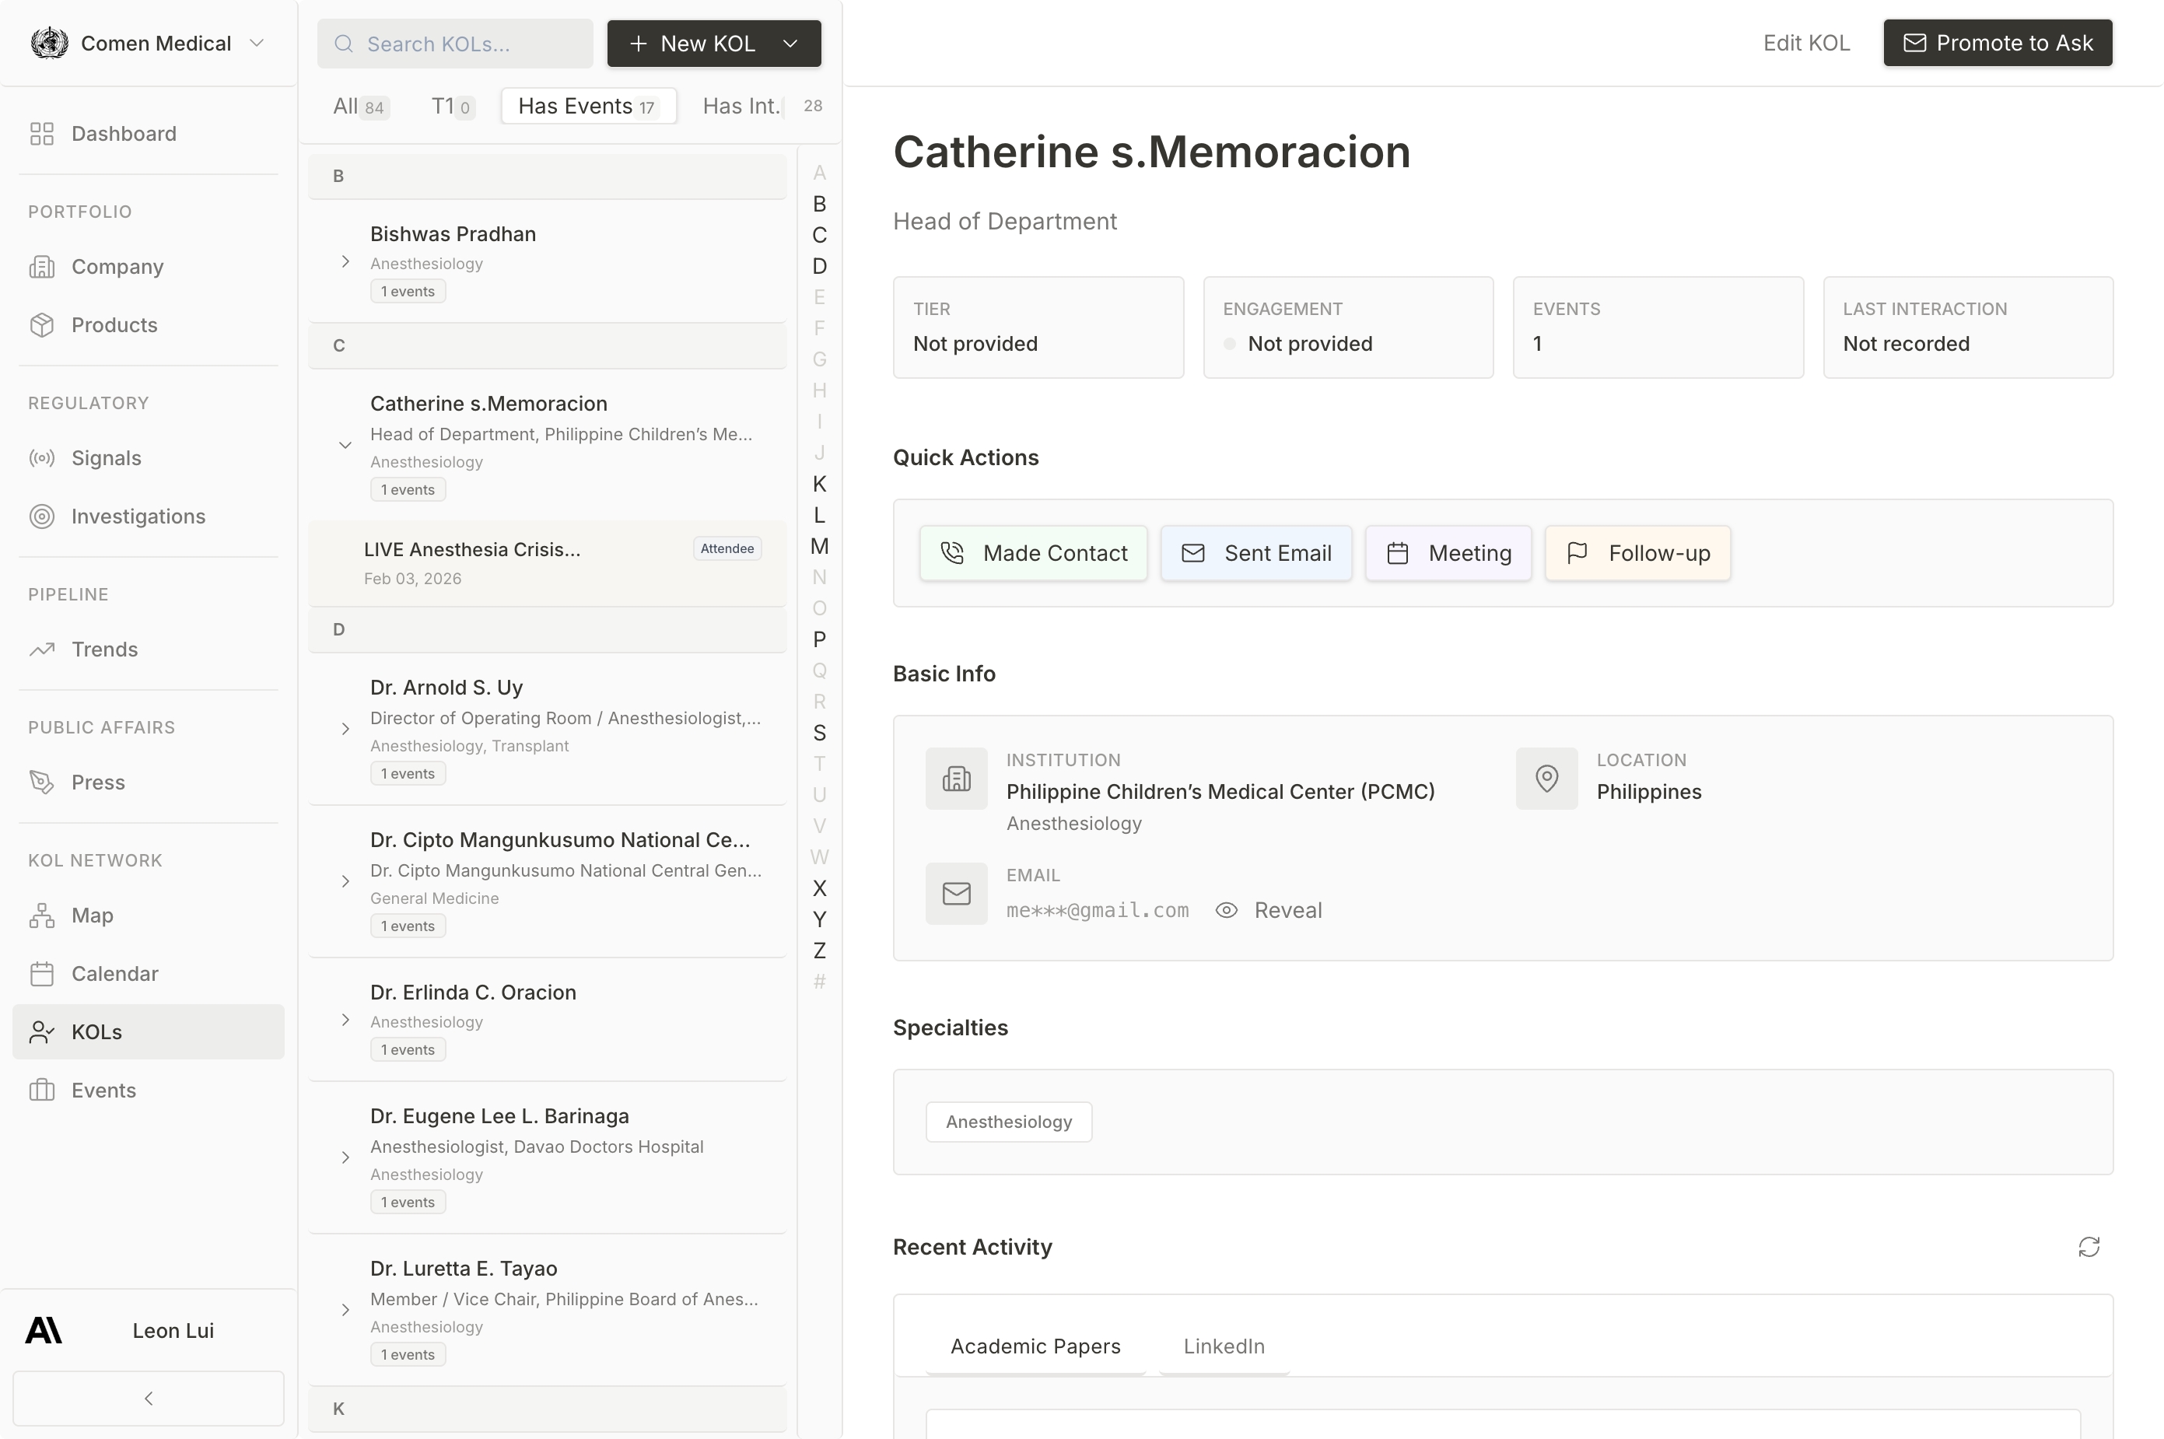Open the New KOL dropdown arrow
This screenshot has height=1439, width=2164.
[790, 43]
